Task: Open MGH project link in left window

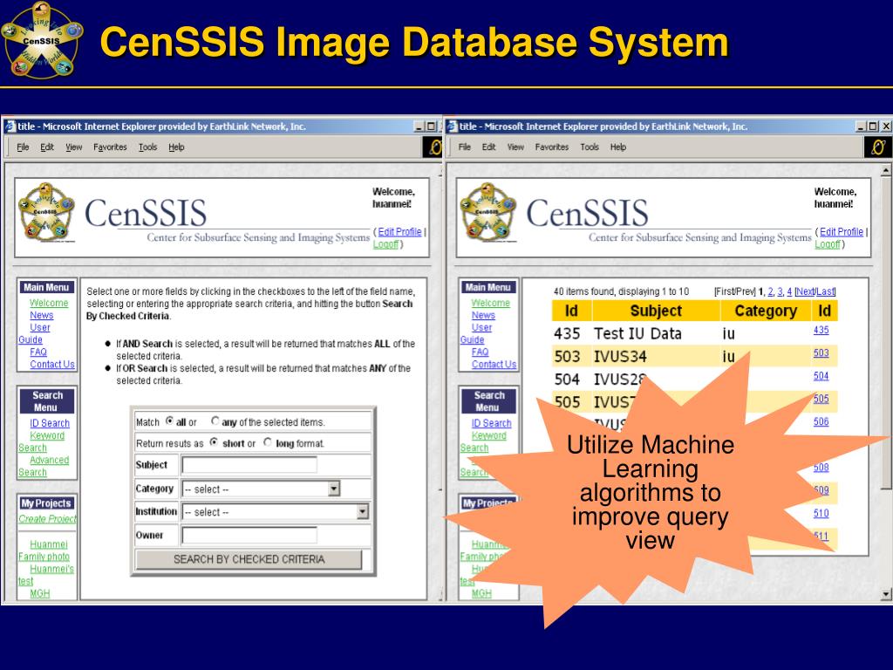Action: [x=40, y=593]
